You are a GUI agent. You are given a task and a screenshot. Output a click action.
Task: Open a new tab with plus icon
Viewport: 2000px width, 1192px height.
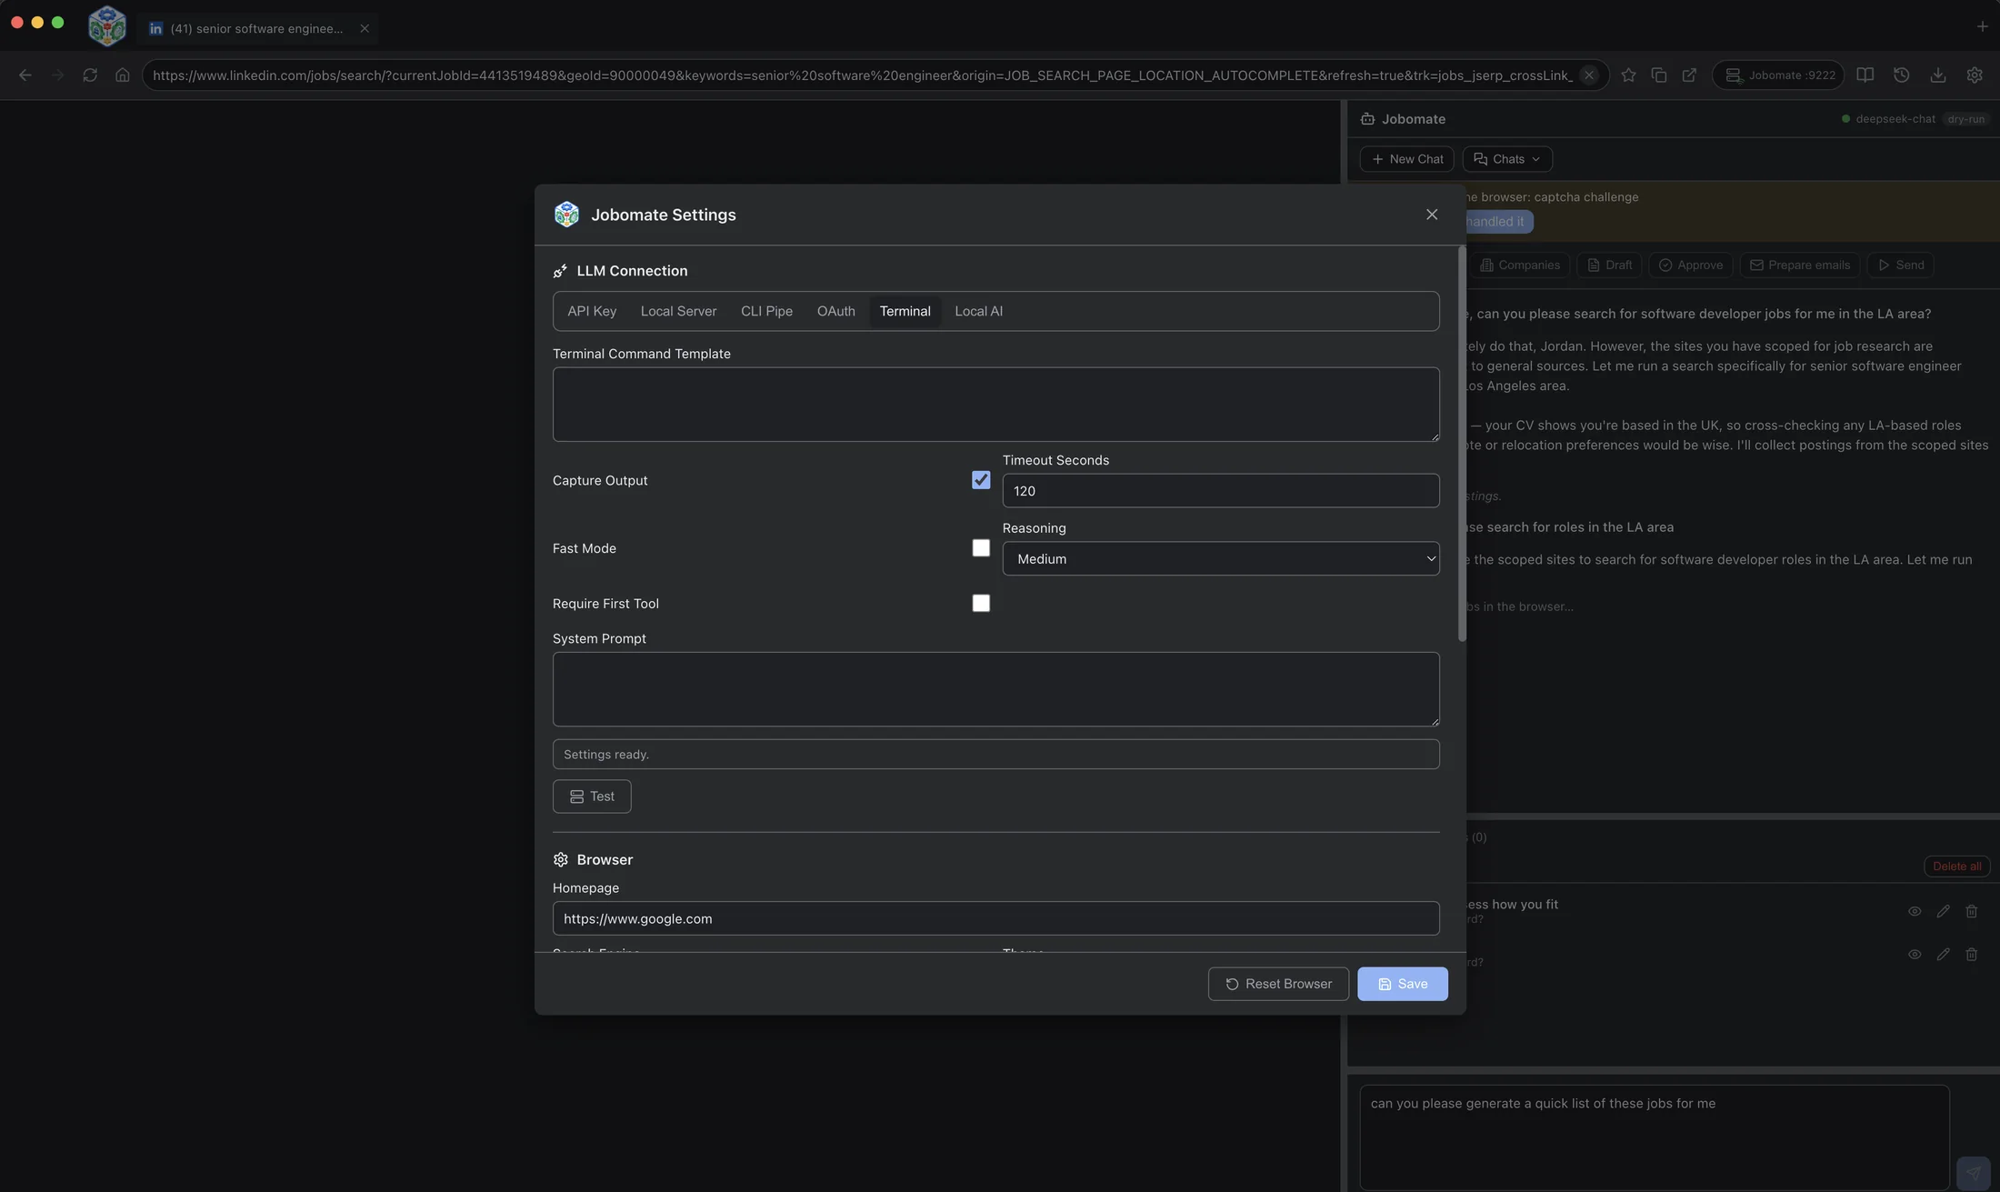(x=1982, y=26)
